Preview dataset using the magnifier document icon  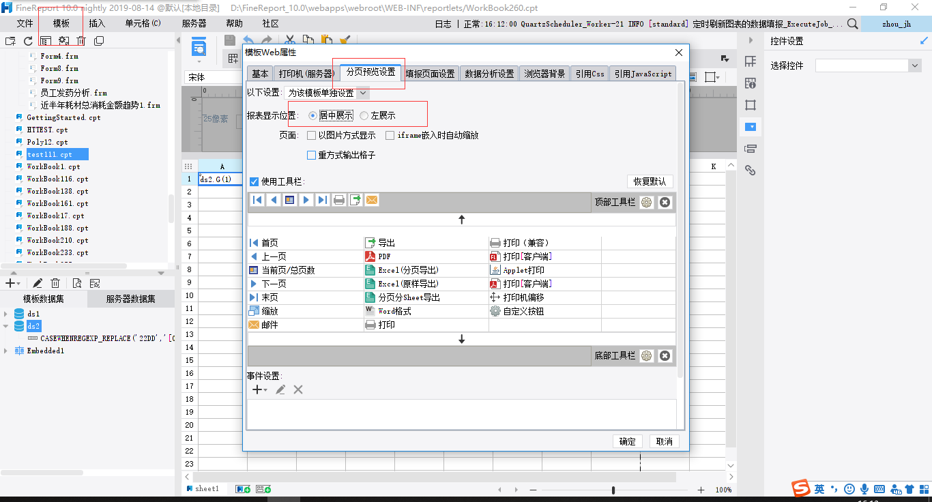(77, 283)
